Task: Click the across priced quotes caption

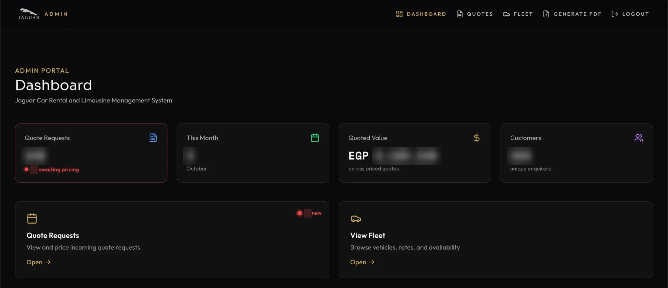Action: click(x=373, y=169)
